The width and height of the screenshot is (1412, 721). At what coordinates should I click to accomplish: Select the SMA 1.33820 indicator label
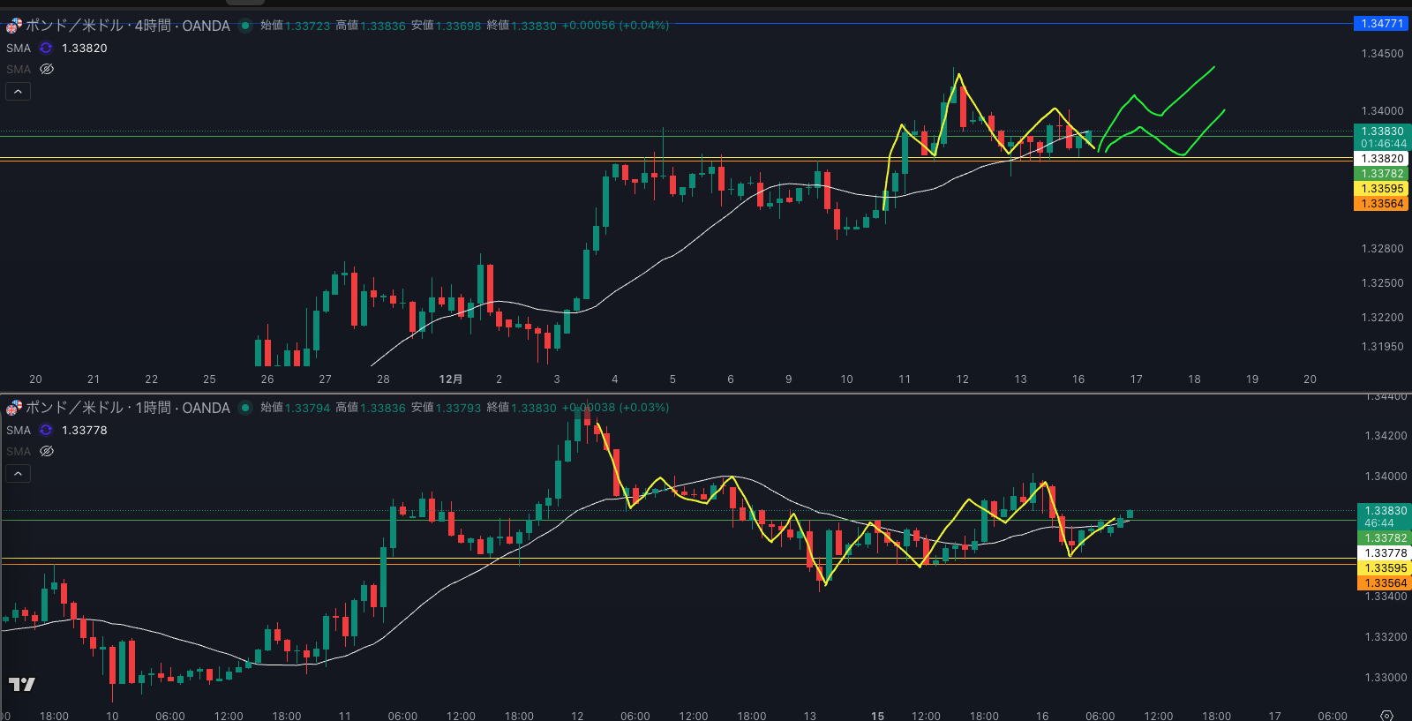point(19,48)
